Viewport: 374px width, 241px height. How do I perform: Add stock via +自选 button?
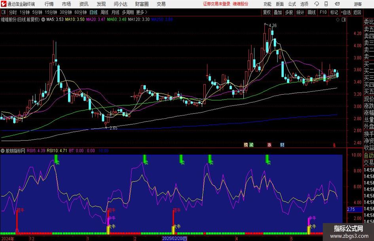coord(346,12)
